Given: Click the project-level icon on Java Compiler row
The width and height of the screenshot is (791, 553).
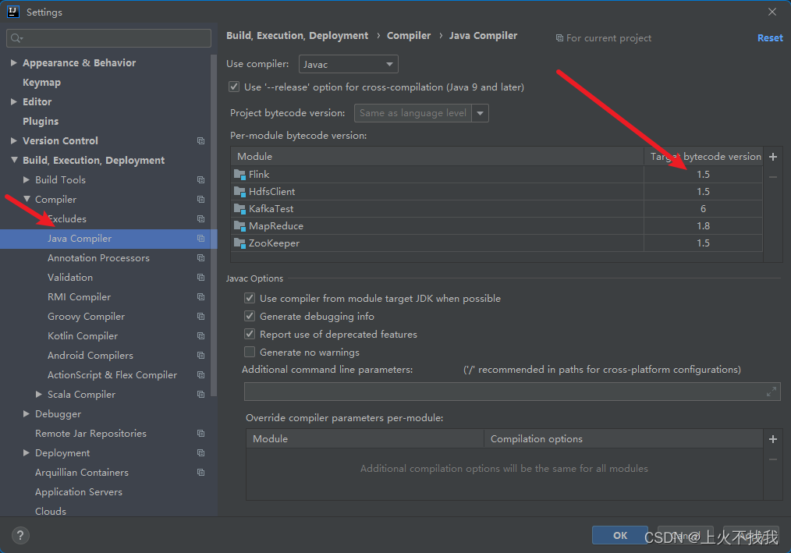Looking at the screenshot, I should tap(200, 238).
